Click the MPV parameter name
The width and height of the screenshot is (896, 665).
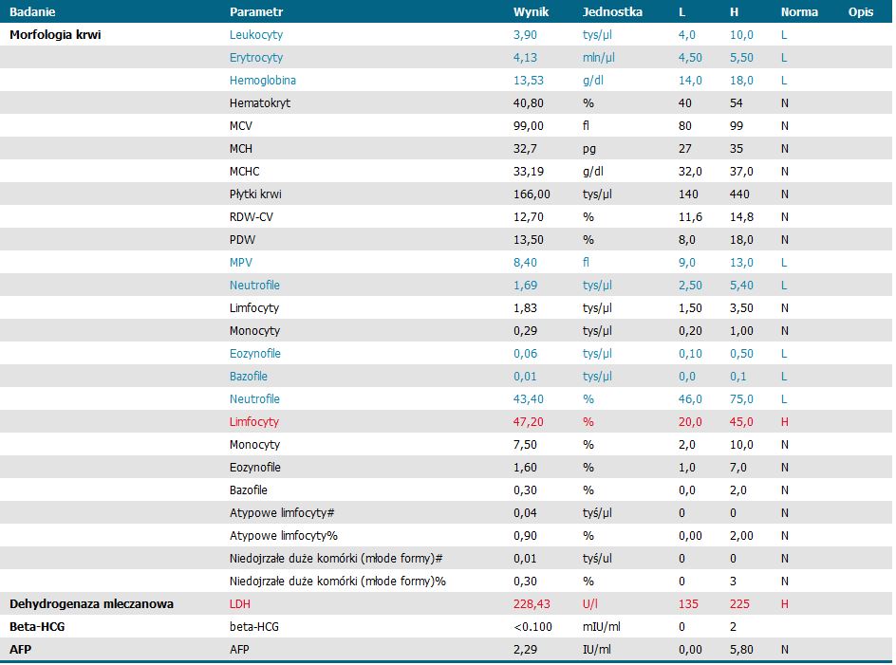pyautogui.click(x=240, y=263)
